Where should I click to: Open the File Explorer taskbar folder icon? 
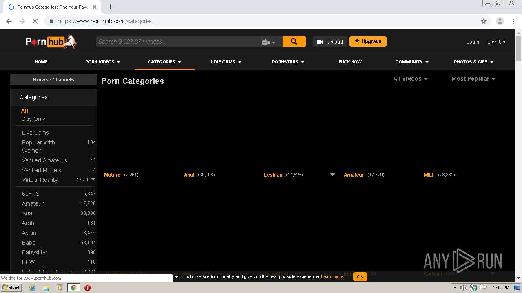[x=46, y=288]
